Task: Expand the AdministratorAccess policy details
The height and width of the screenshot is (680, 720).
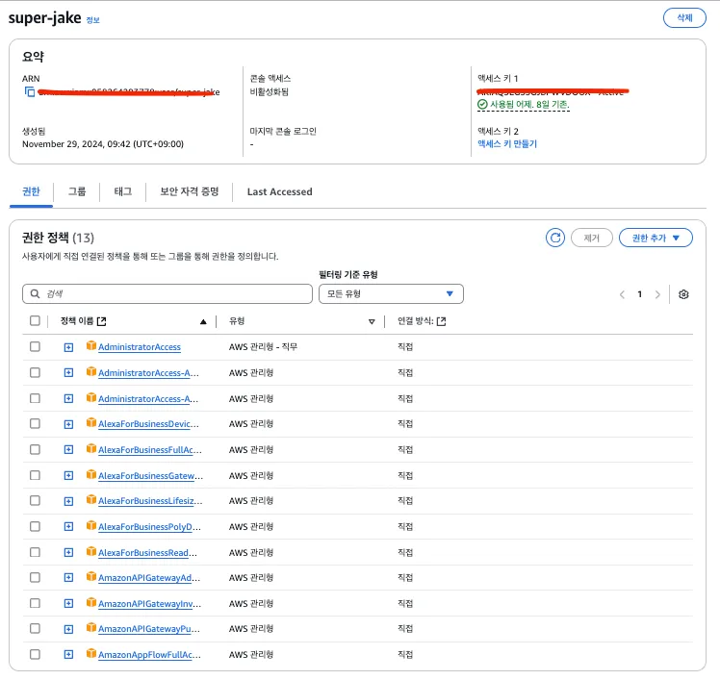Action: (x=68, y=348)
